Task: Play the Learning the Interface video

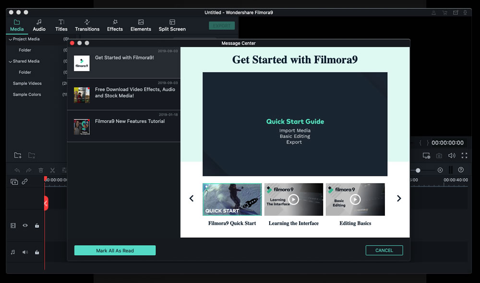Action: click(x=294, y=199)
